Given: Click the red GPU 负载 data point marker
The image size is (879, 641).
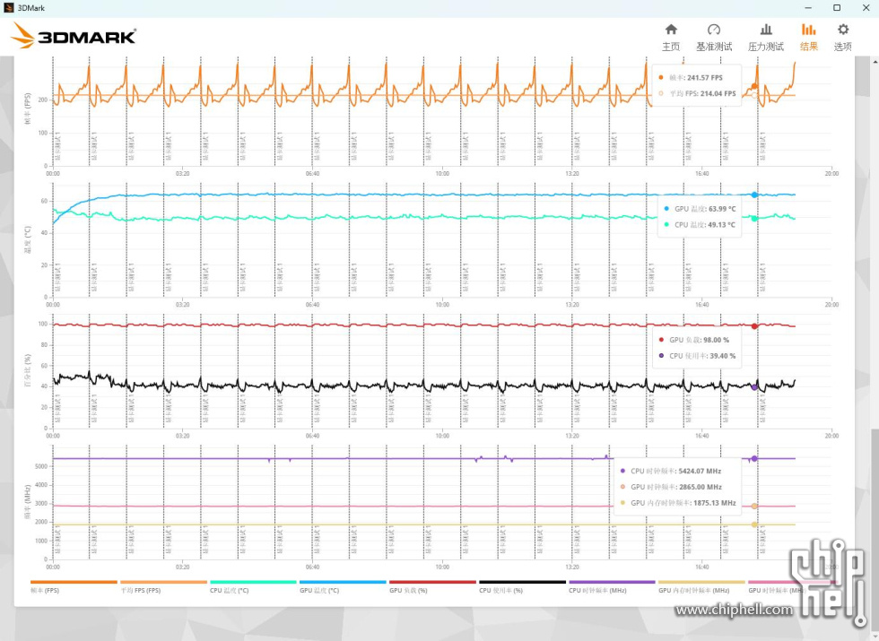Looking at the screenshot, I should pyautogui.click(x=754, y=326).
